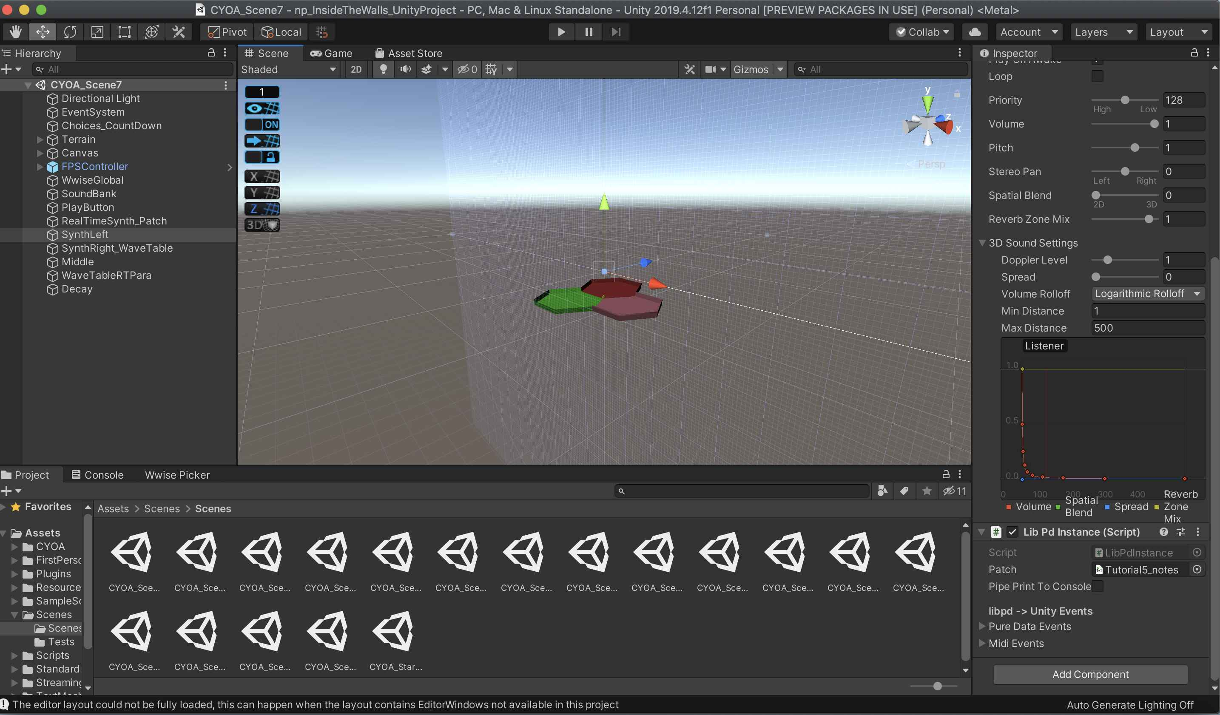Disable the Lib Pd Instance component checkbox
The image size is (1220, 715).
[x=1012, y=532]
